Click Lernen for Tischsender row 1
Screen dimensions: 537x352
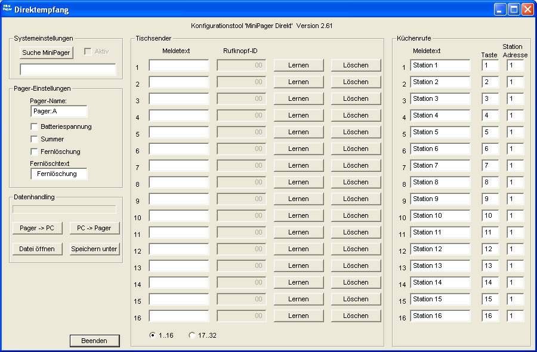click(298, 64)
